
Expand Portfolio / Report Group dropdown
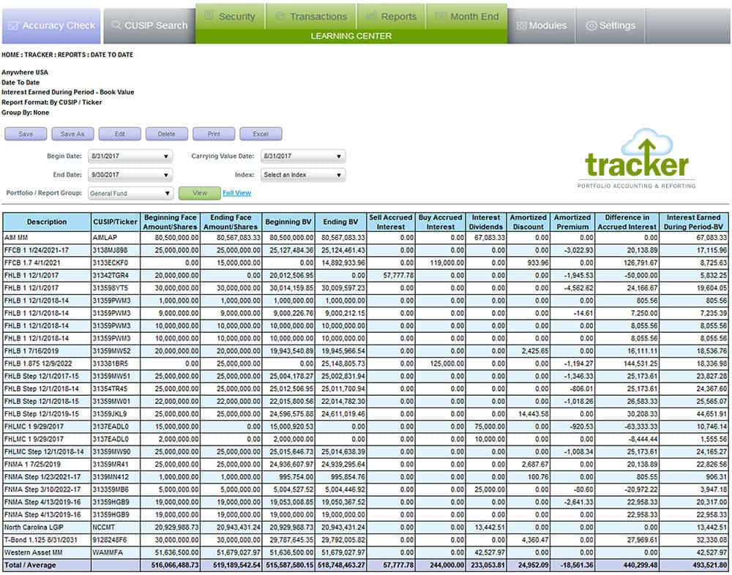[x=130, y=193]
